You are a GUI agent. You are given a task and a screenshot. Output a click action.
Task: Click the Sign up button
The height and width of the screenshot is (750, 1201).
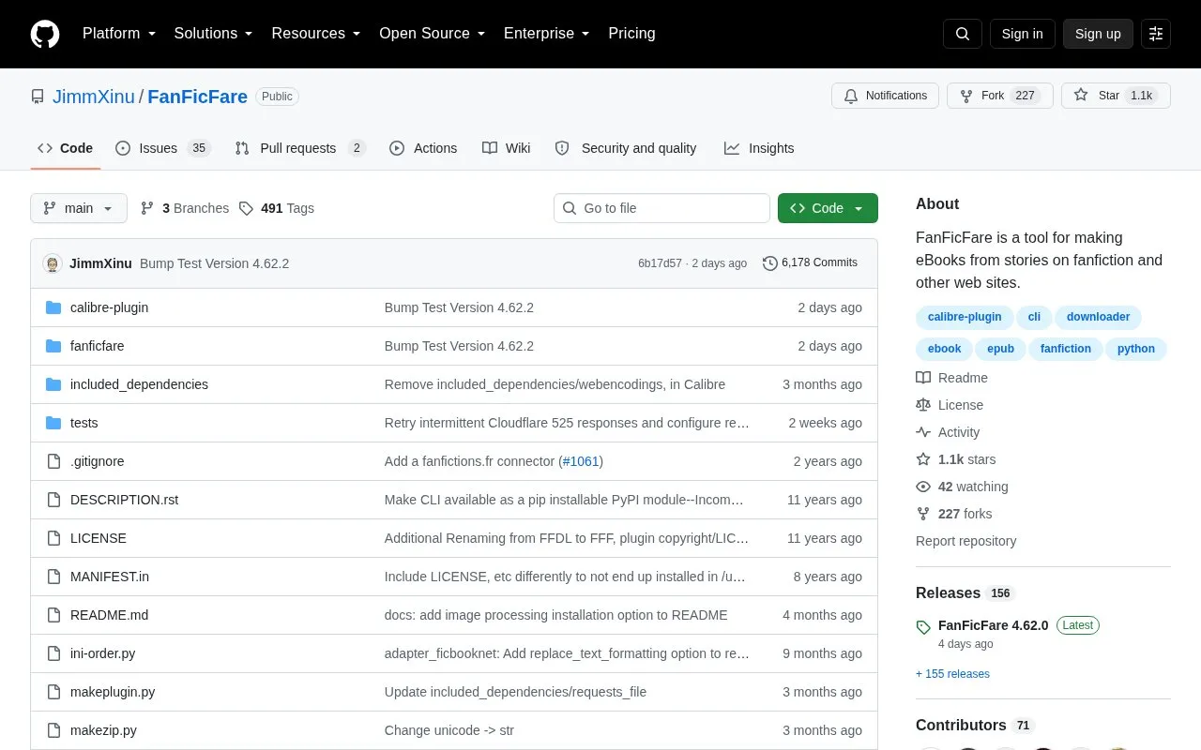pyautogui.click(x=1098, y=34)
